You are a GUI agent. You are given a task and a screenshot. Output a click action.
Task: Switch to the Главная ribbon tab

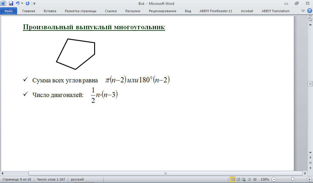(28, 11)
